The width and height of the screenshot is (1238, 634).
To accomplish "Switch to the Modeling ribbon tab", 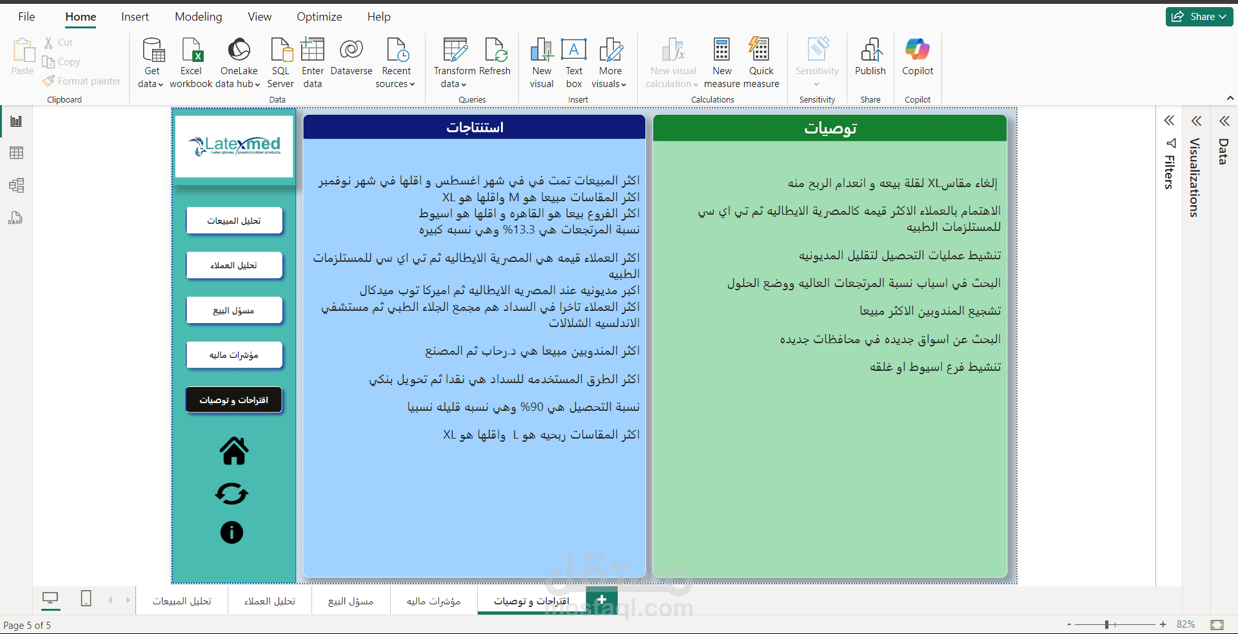I will [x=199, y=17].
